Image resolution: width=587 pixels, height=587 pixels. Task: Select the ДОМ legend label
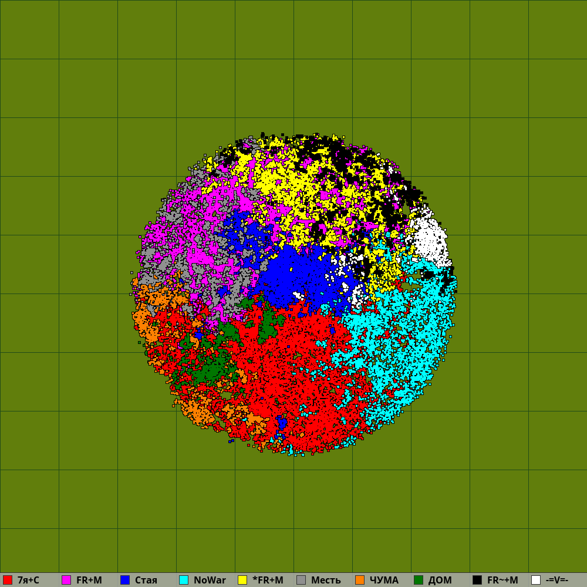coord(440,581)
